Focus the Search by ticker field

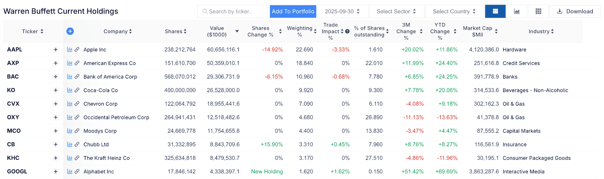(x=232, y=11)
